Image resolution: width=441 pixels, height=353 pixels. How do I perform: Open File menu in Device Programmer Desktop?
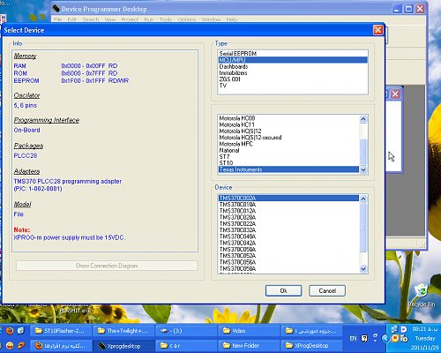pos(58,19)
